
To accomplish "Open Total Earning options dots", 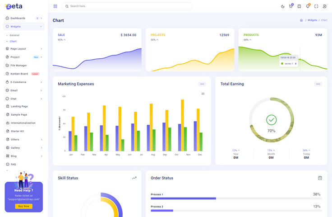I will [318, 84].
